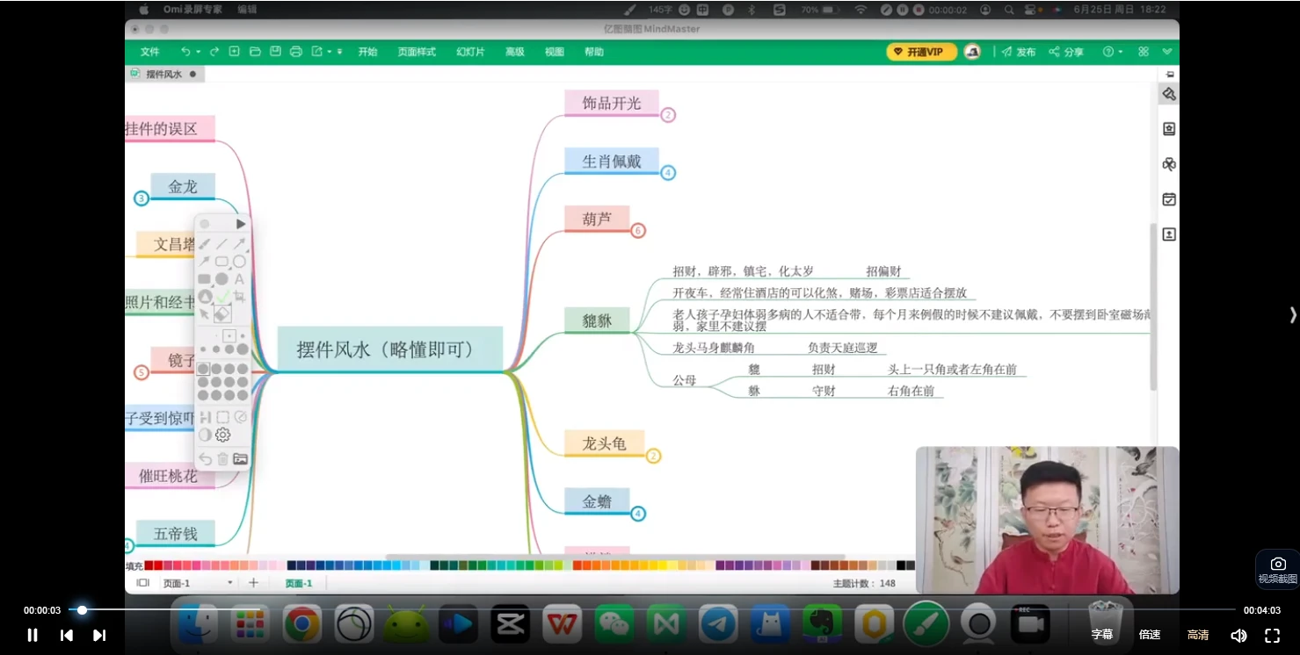Open the format paint bucket side panel
Viewport: 1300px width, 655px height.
coord(1169,94)
